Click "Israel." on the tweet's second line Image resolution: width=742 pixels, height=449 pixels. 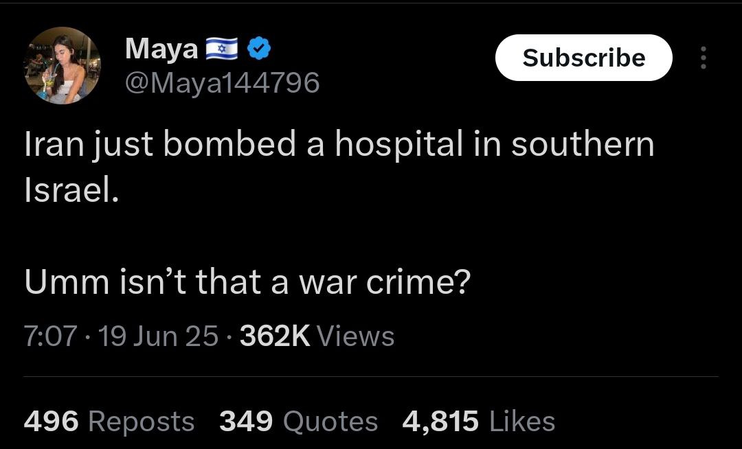(x=71, y=192)
